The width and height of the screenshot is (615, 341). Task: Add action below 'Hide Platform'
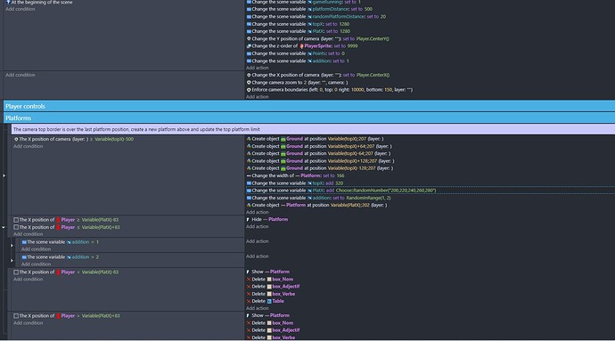258,226
